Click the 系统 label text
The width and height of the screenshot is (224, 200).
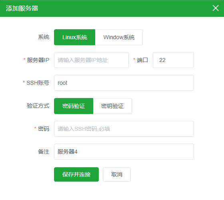[44, 37]
